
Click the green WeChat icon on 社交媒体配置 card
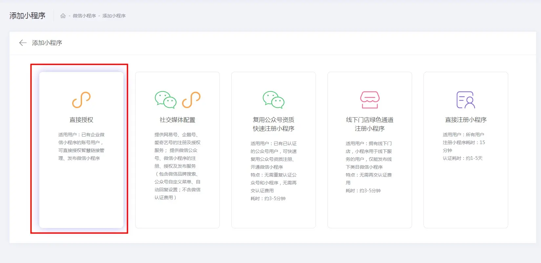(165, 100)
